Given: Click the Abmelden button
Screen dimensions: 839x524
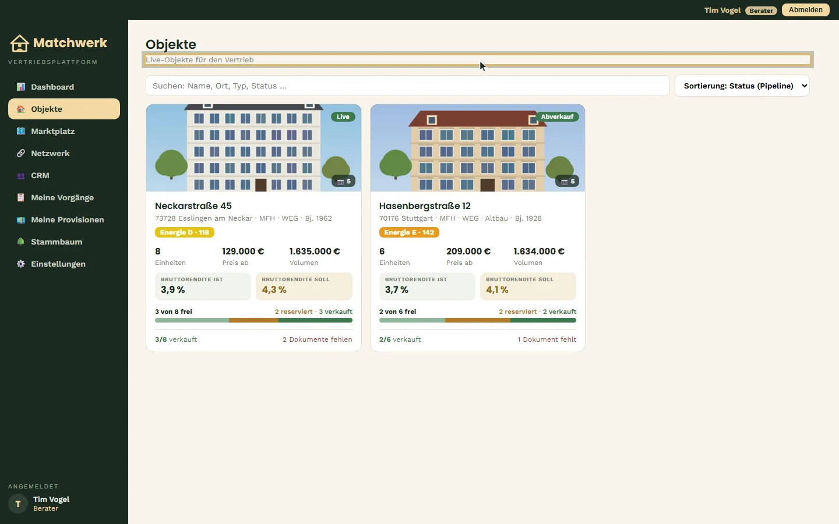Looking at the screenshot, I should pos(805,10).
